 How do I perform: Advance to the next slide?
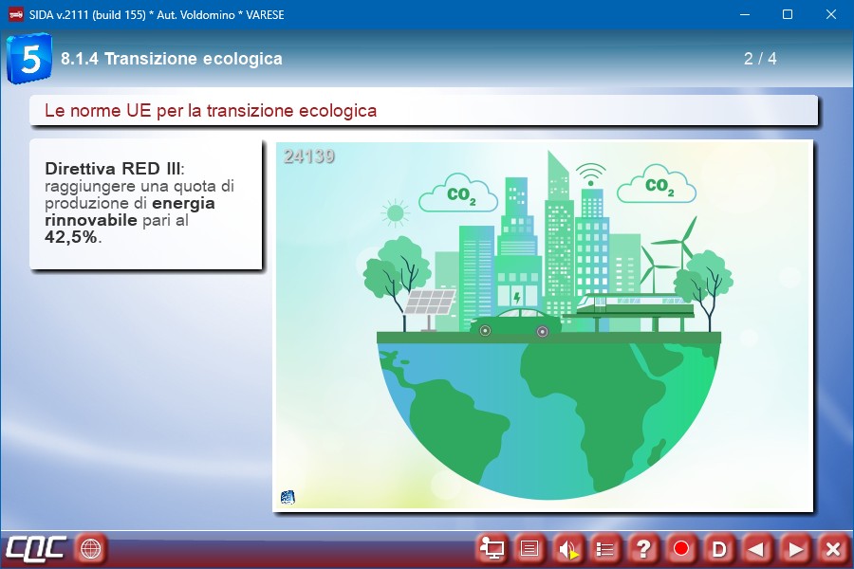pyautogui.click(x=795, y=548)
